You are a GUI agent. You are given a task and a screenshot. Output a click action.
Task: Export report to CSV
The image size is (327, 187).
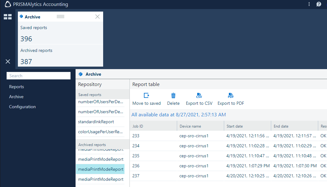[x=199, y=96]
